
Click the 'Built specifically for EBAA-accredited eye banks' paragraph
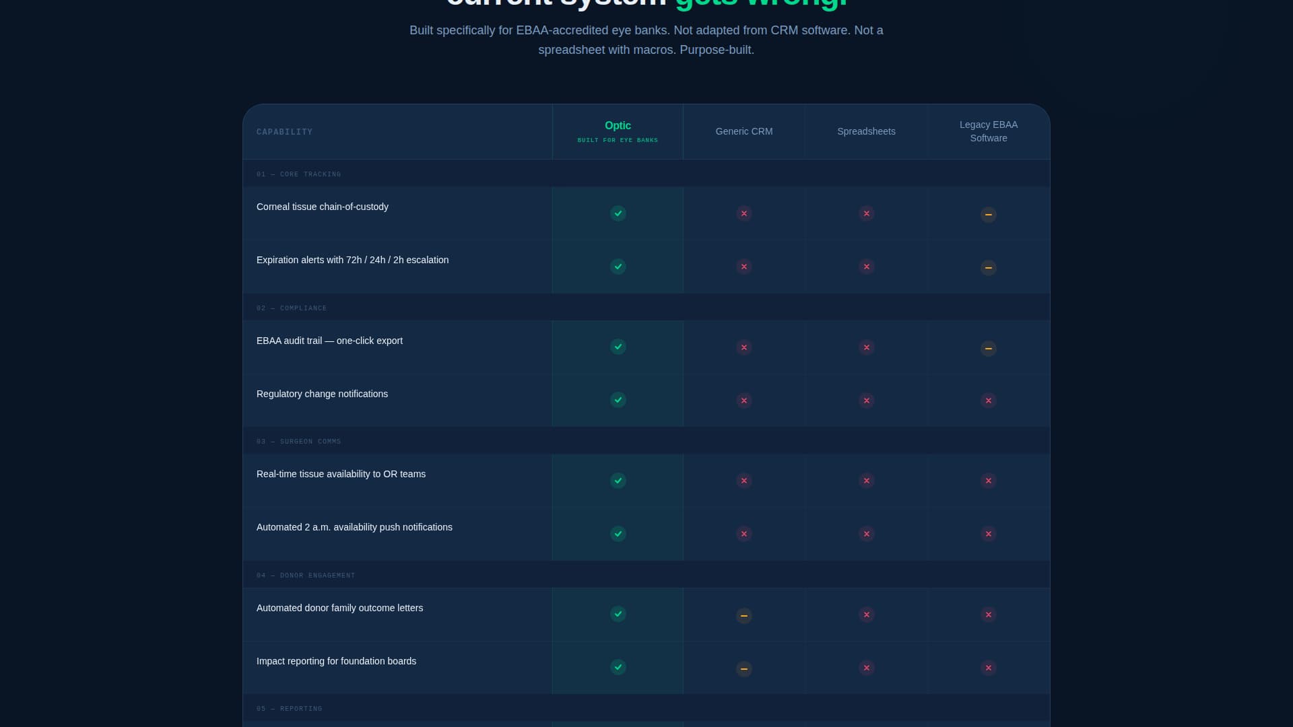[646, 40]
